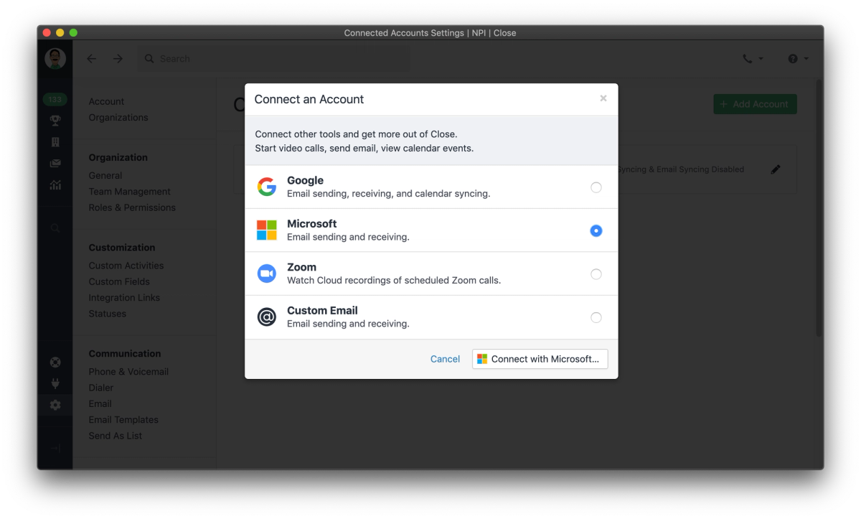Open the gear settings icon in sidebar

(55, 405)
